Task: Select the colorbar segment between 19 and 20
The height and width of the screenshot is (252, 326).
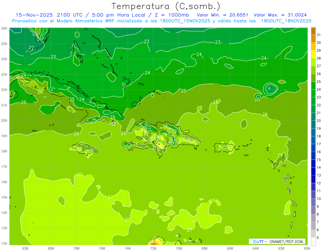Action: point(313,125)
